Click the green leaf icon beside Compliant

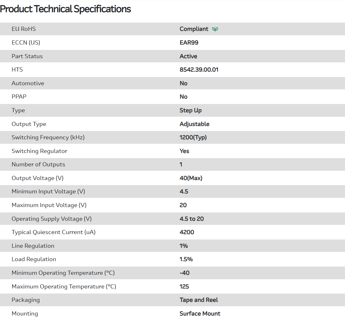pyautogui.click(x=215, y=29)
